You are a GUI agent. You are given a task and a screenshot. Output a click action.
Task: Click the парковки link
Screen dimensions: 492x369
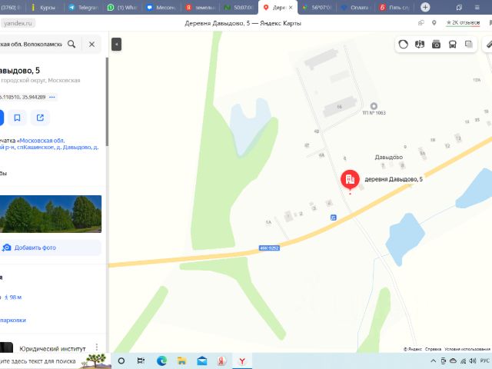(x=13, y=320)
